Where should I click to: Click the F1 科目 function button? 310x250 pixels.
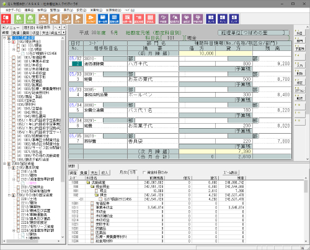pyautogui.click(x=299, y=32)
